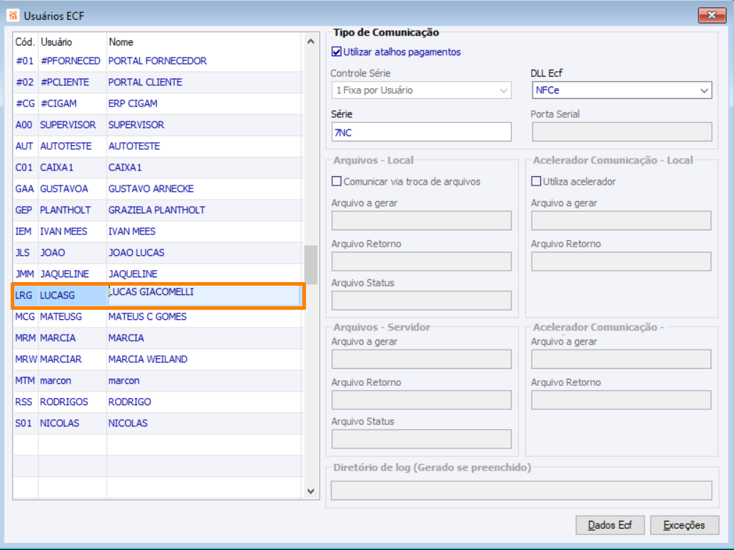Image resolution: width=734 pixels, height=550 pixels.
Task: Open the DLL Ecf dropdown
Action: click(x=704, y=91)
